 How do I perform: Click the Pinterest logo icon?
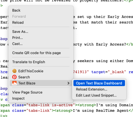click(14, 77)
